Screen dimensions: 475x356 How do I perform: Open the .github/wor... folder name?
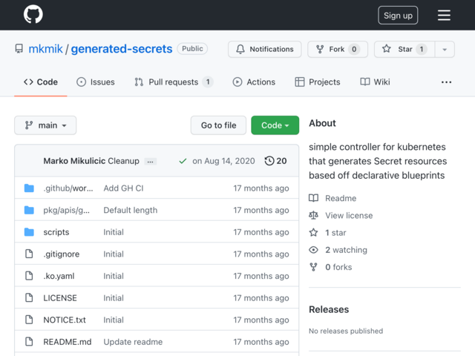click(x=68, y=188)
